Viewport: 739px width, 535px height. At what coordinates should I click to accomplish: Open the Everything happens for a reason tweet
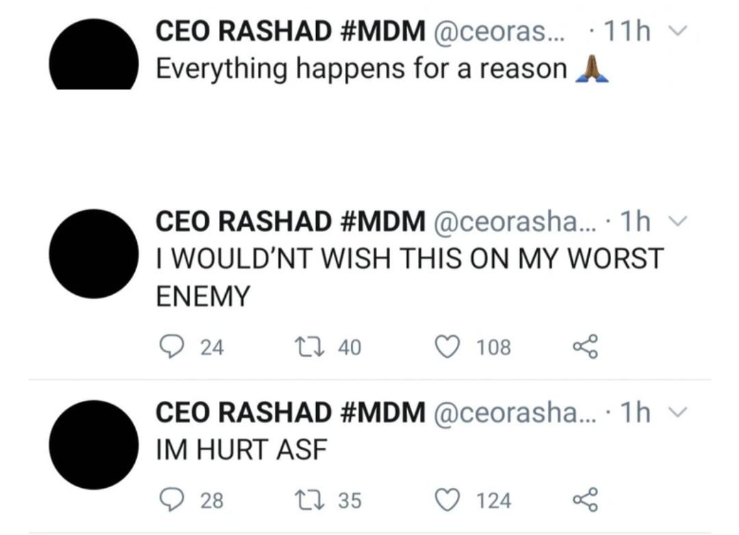tap(361, 68)
